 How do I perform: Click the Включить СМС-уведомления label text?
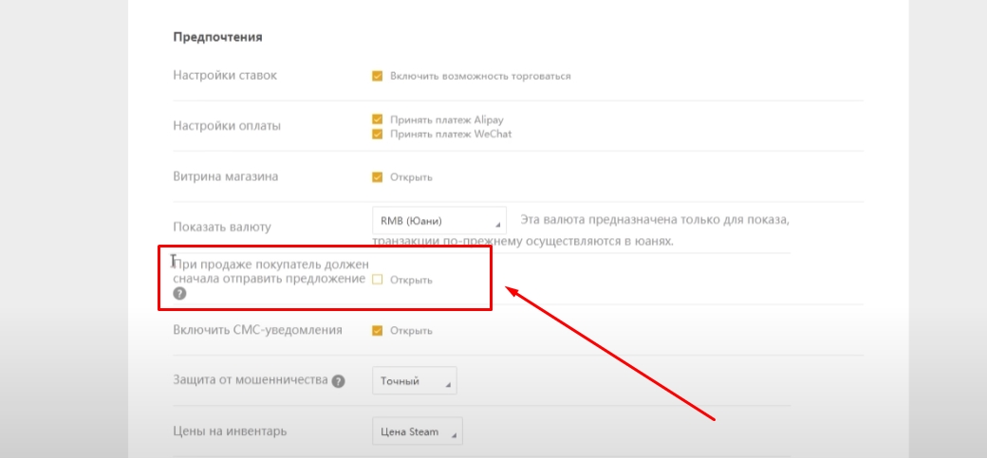[257, 330]
